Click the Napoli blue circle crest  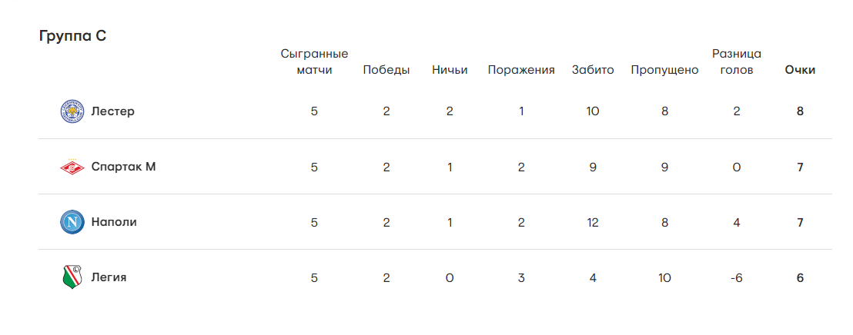tap(72, 222)
